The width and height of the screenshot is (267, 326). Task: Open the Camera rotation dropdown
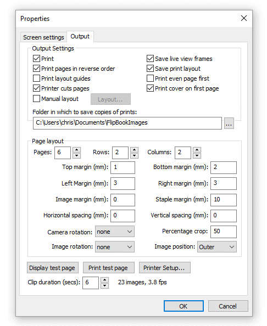[115, 232]
